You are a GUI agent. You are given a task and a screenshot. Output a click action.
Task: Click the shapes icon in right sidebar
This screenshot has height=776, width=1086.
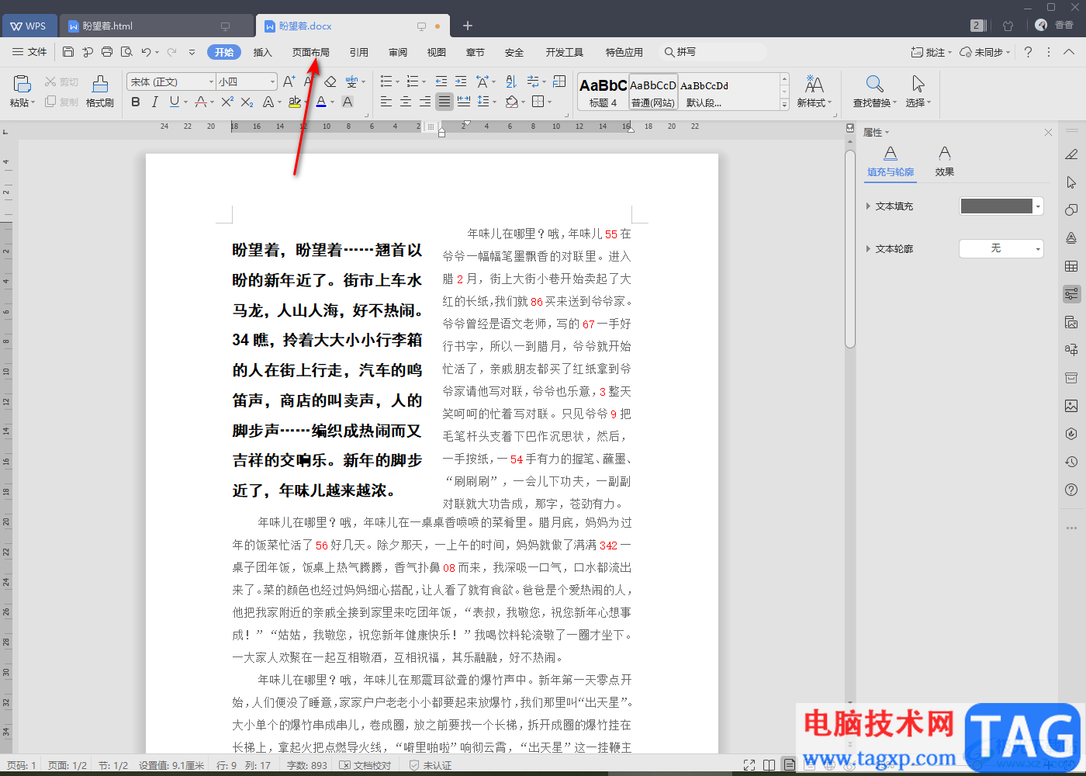coord(1071,210)
